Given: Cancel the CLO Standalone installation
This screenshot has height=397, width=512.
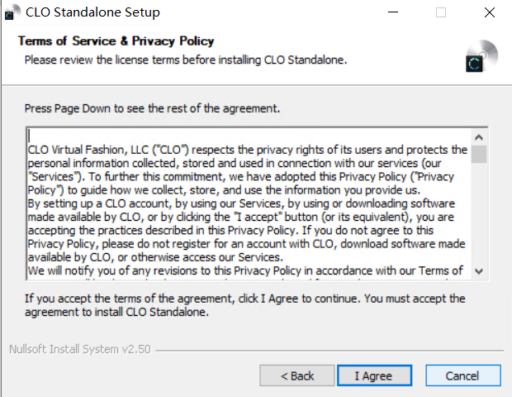Looking at the screenshot, I should (462, 375).
